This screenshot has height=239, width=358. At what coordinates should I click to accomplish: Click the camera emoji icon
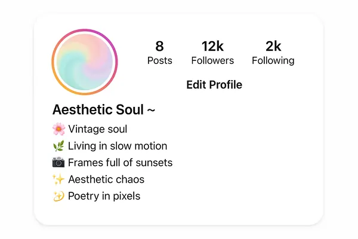(58, 163)
